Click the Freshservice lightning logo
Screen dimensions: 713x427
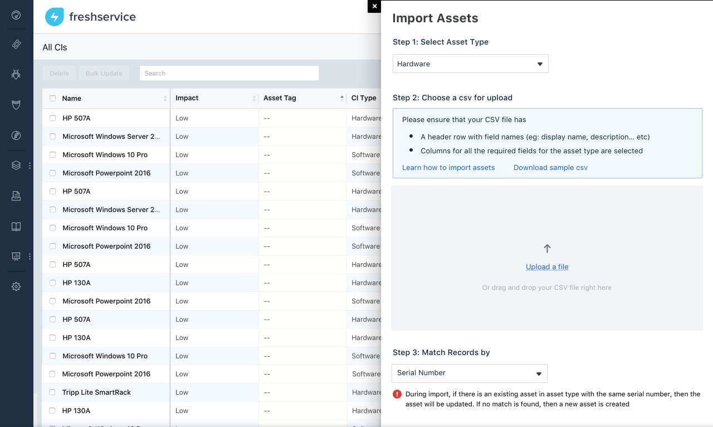tap(55, 17)
